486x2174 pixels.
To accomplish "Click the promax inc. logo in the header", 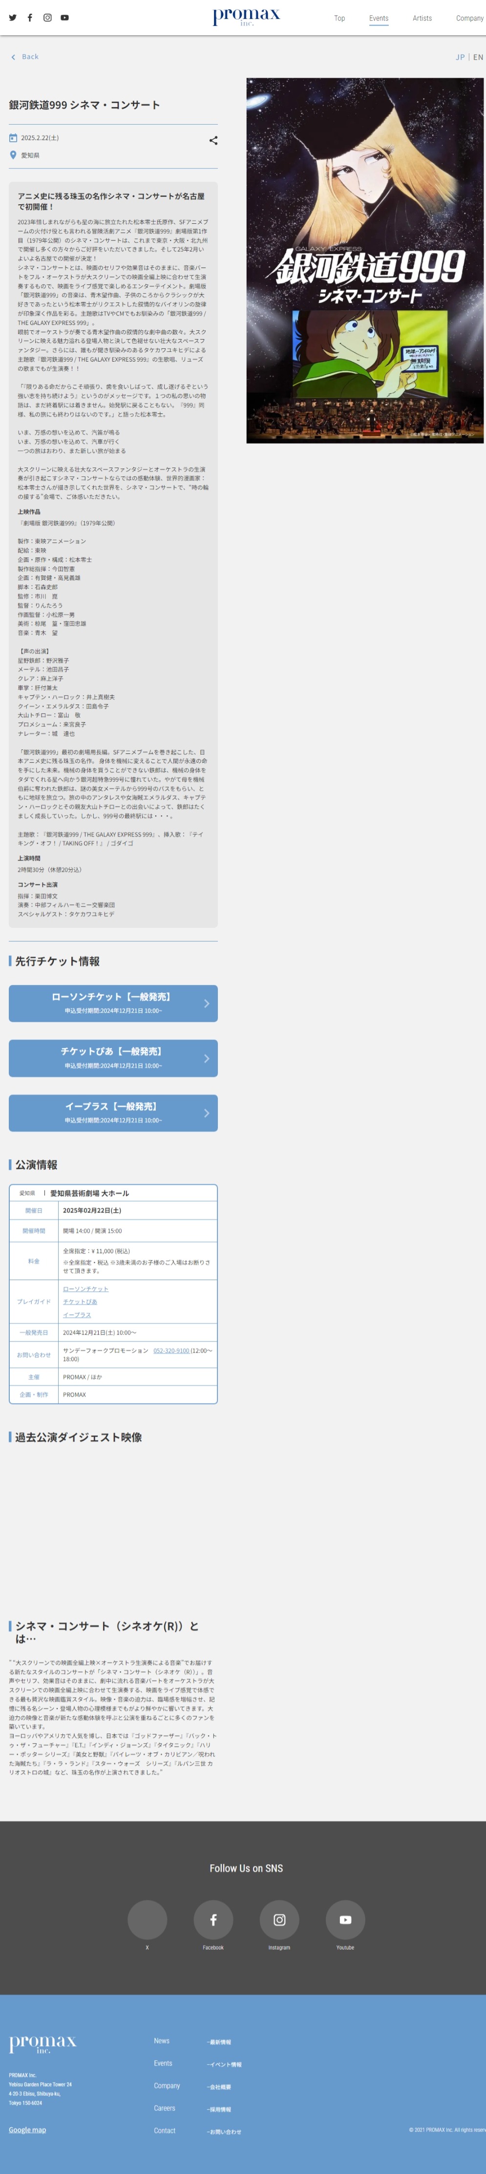I will pyautogui.click(x=246, y=17).
